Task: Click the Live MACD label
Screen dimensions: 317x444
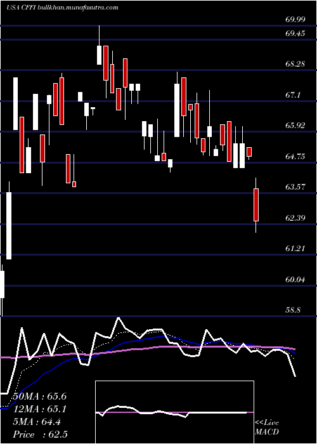Action: pyautogui.click(x=267, y=427)
